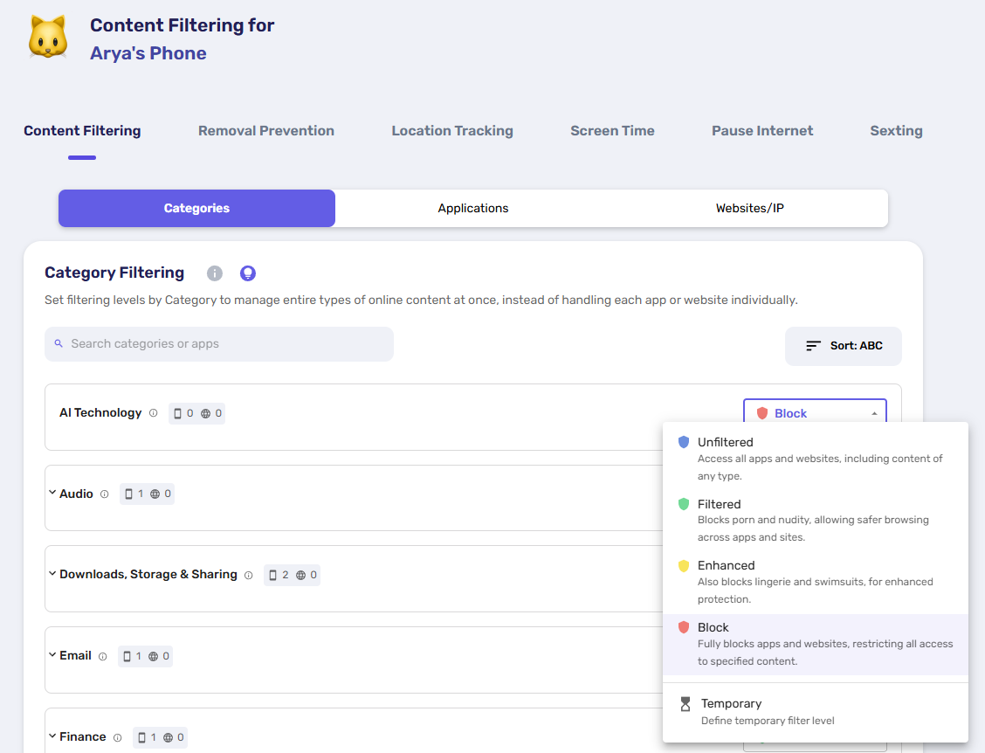Click the globe website count icon in Finance row
The width and height of the screenshot is (985, 753).
[169, 737]
